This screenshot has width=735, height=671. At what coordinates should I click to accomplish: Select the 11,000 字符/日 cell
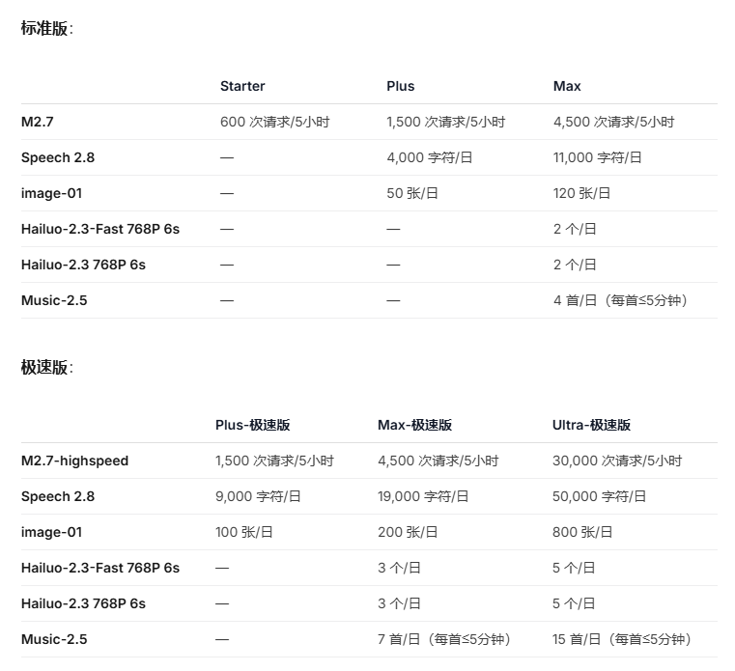click(x=597, y=158)
